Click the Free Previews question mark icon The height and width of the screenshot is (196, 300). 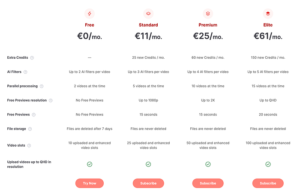pos(34,115)
